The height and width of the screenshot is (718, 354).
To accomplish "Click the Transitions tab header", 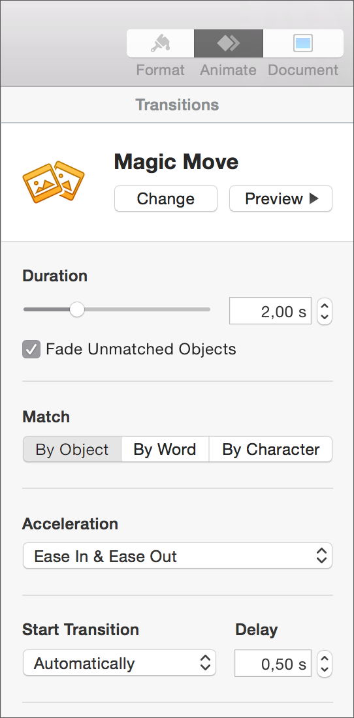I will [x=177, y=105].
